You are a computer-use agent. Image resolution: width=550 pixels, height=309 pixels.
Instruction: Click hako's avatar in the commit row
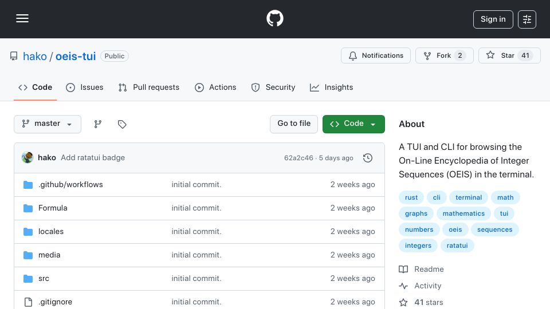tap(27, 158)
